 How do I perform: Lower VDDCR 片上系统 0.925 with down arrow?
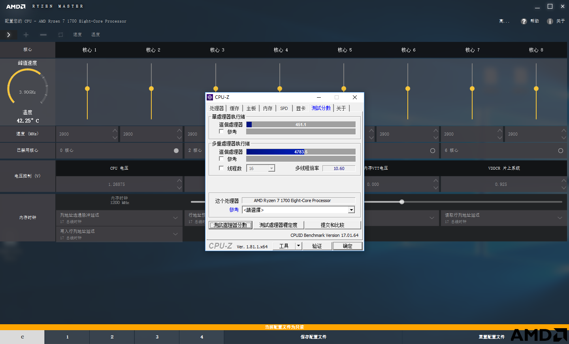564,188
